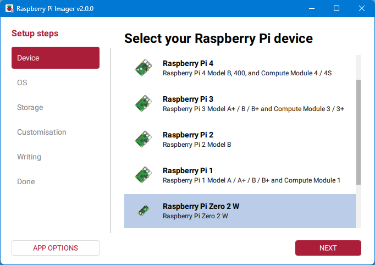Click the Raspberry Pi 2 board icon
Screen dimensions: 375x265
point(143,140)
